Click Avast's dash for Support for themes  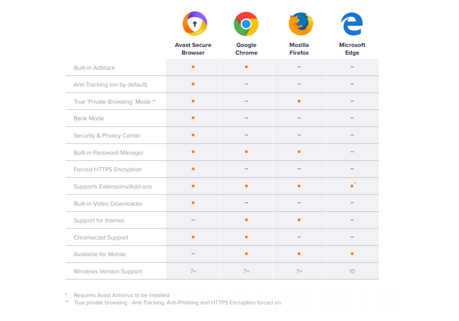point(193,220)
